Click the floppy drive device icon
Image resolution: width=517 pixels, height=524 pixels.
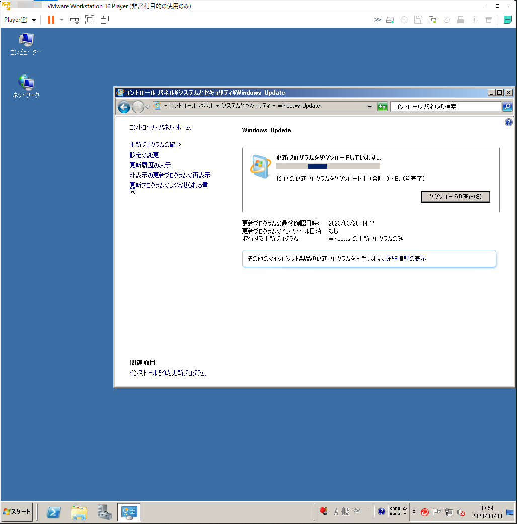coord(418,20)
